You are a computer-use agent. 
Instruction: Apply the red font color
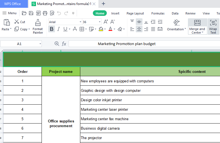tap(110, 29)
